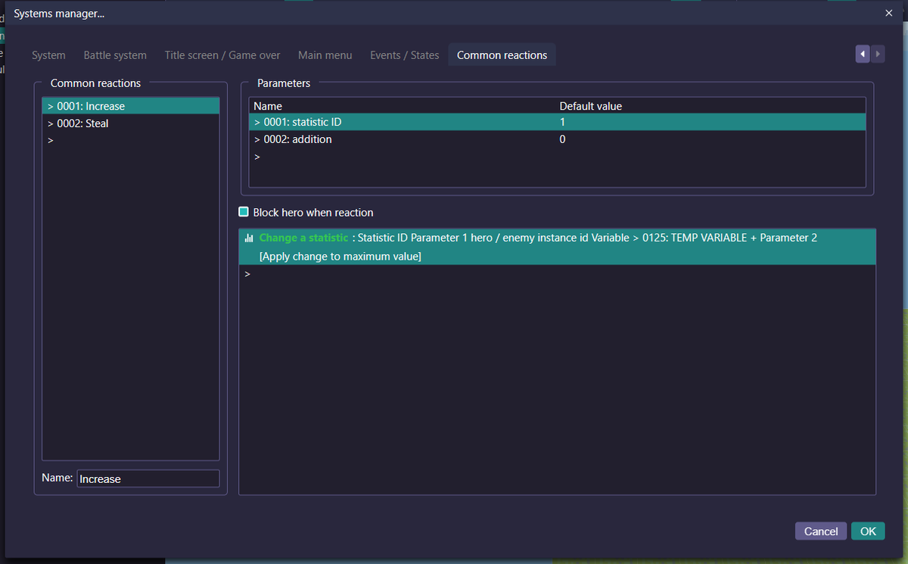This screenshot has width=908, height=564.
Task: Click the Change a statistic chart icon
Action: 249,238
